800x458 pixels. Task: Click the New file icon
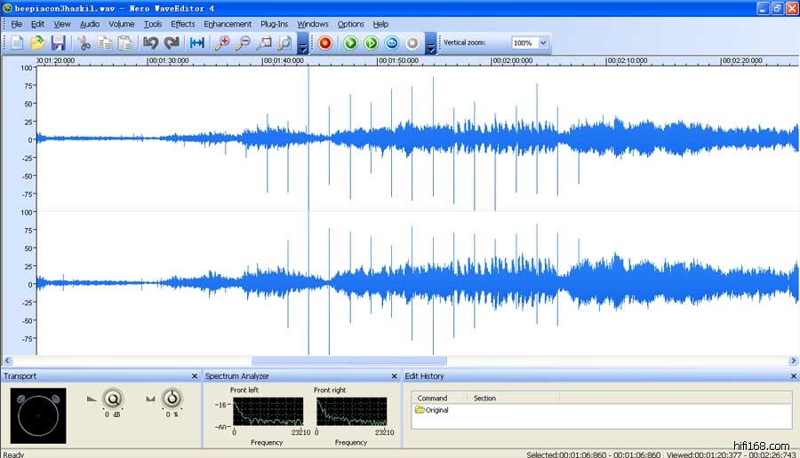tap(17, 43)
